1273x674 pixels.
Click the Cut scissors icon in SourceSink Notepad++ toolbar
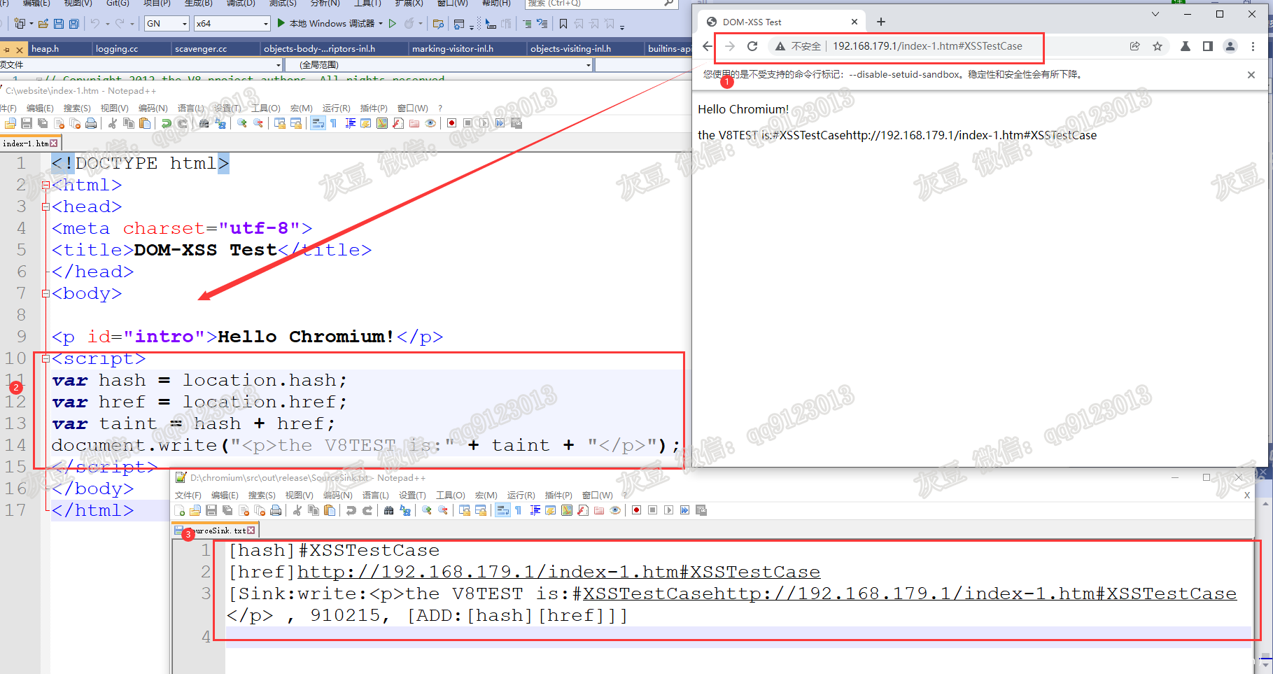[x=297, y=510]
